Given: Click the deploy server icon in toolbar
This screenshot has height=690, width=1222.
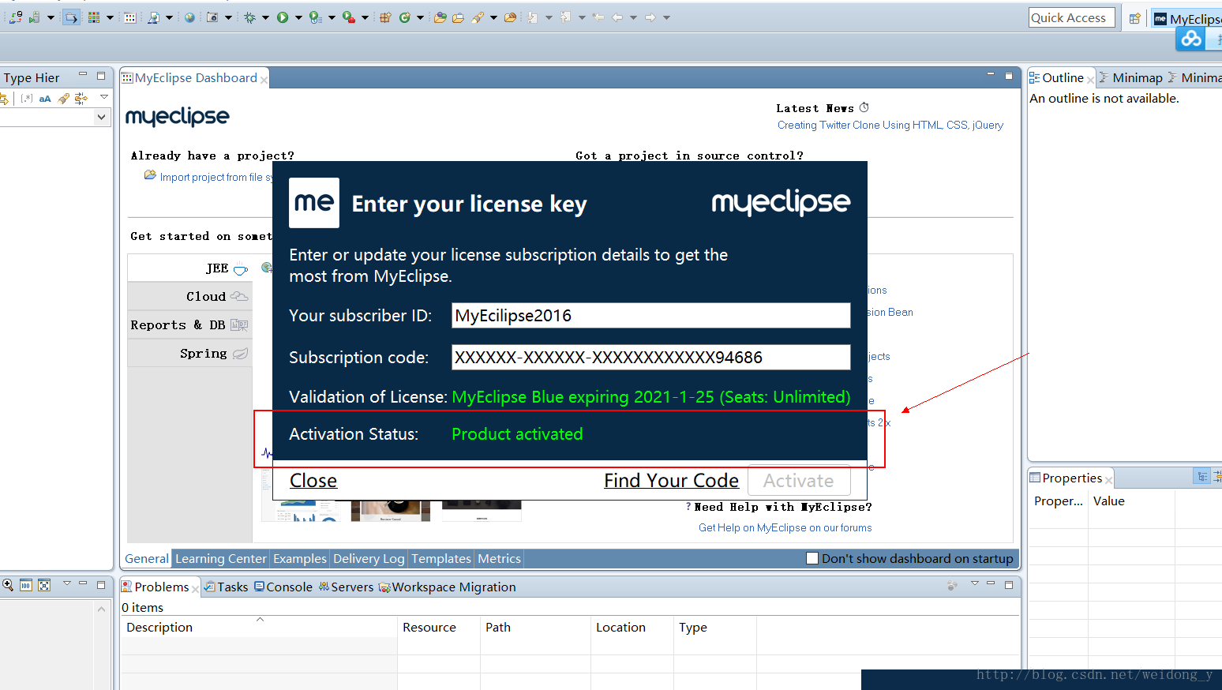Looking at the screenshot, I should coord(34,17).
